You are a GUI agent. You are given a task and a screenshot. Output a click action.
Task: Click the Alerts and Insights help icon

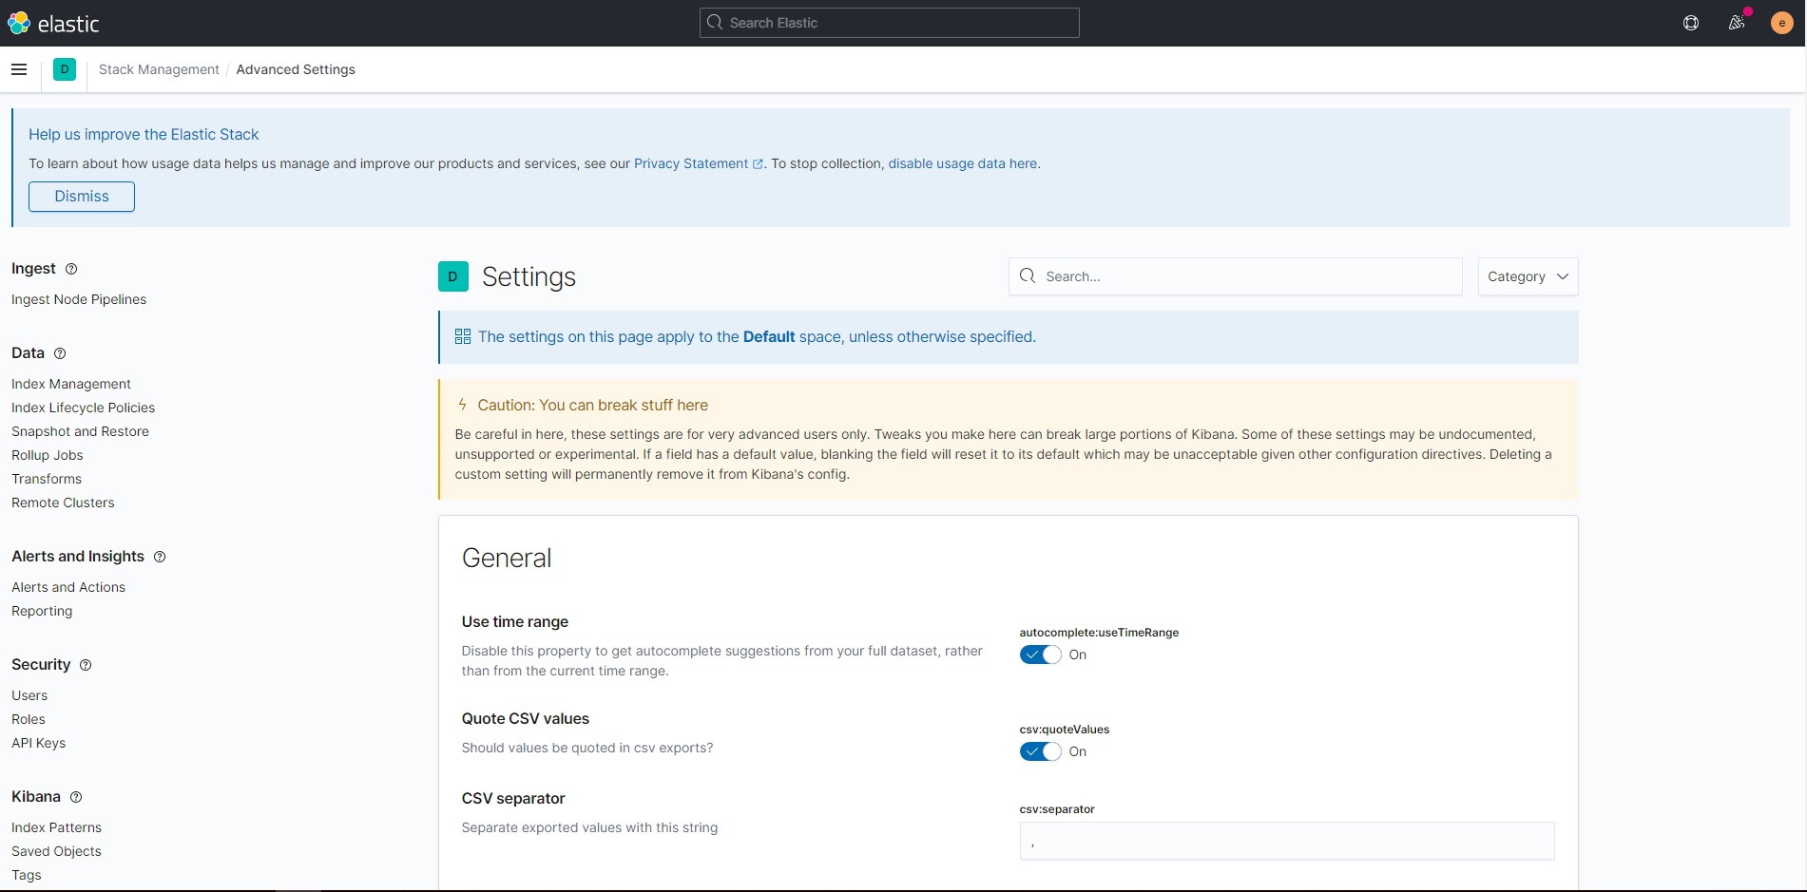point(160,557)
